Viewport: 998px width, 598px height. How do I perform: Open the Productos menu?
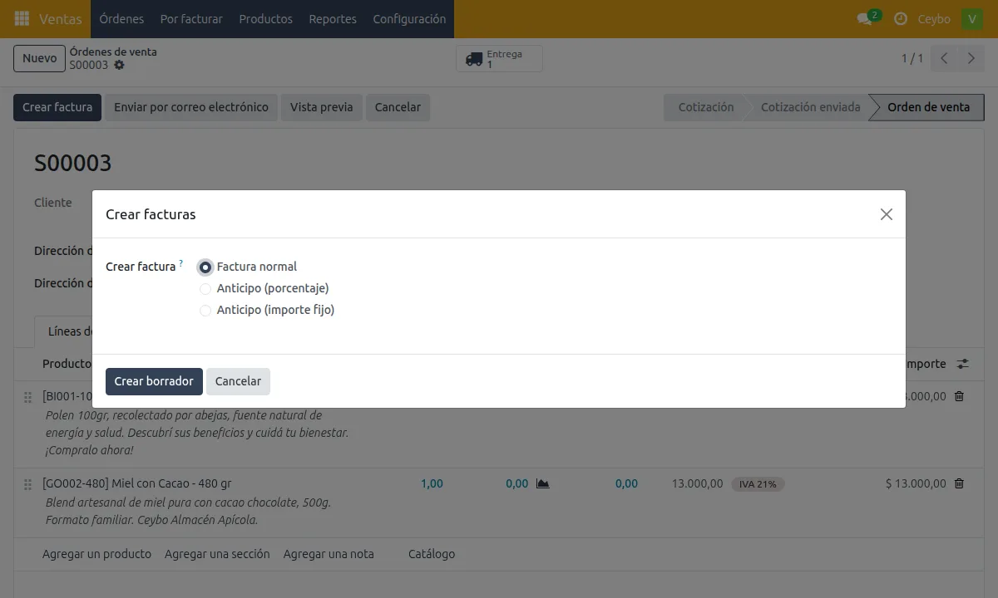265,18
